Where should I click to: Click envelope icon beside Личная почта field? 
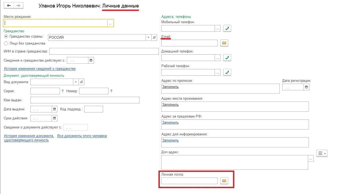(224, 181)
